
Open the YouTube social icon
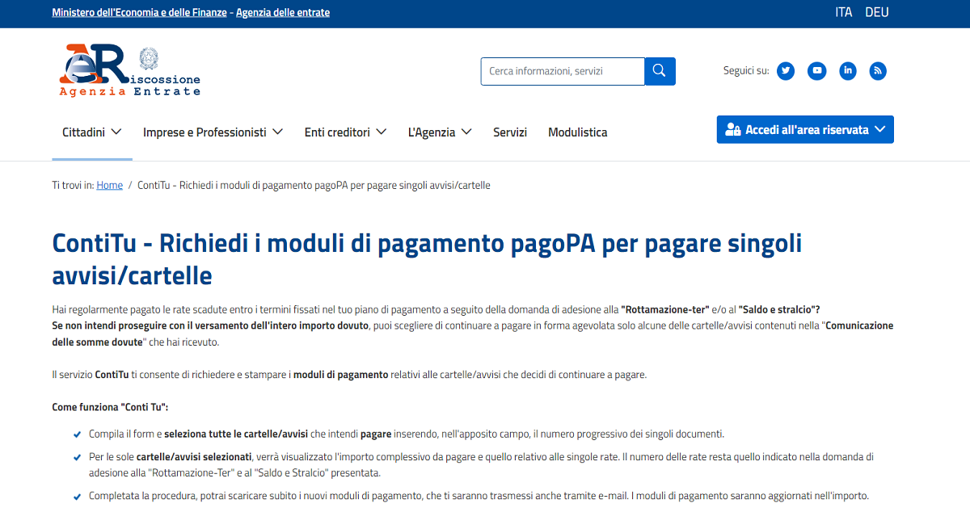817,71
